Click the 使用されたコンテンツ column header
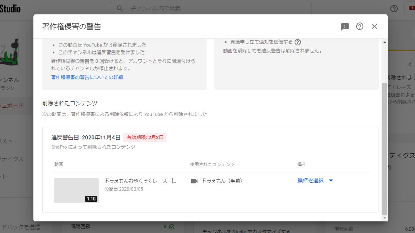Screen dimensions: 415x233 (212, 165)
